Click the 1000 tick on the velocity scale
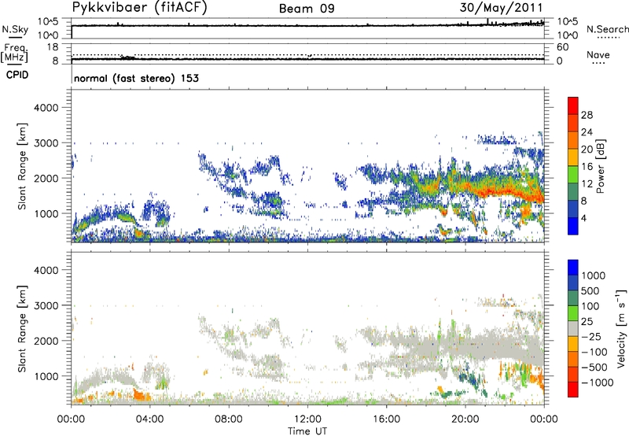This screenshot has height=436, width=629. pyautogui.click(x=594, y=275)
